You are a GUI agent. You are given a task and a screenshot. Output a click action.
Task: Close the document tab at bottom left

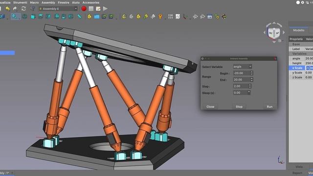click(12, 173)
